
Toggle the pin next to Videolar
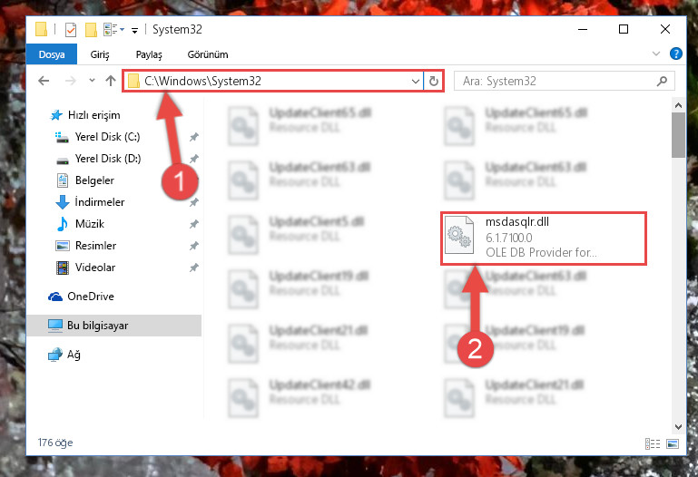pyautogui.click(x=193, y=268)
